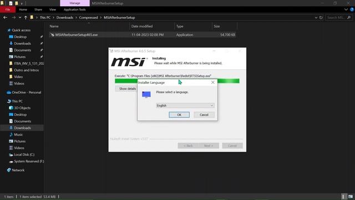Go back with the back arrow
This screenshot has width=355, height=200.
[5, 17]
